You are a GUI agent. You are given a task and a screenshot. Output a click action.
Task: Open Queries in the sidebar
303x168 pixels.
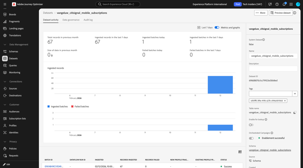pos(13,66)
